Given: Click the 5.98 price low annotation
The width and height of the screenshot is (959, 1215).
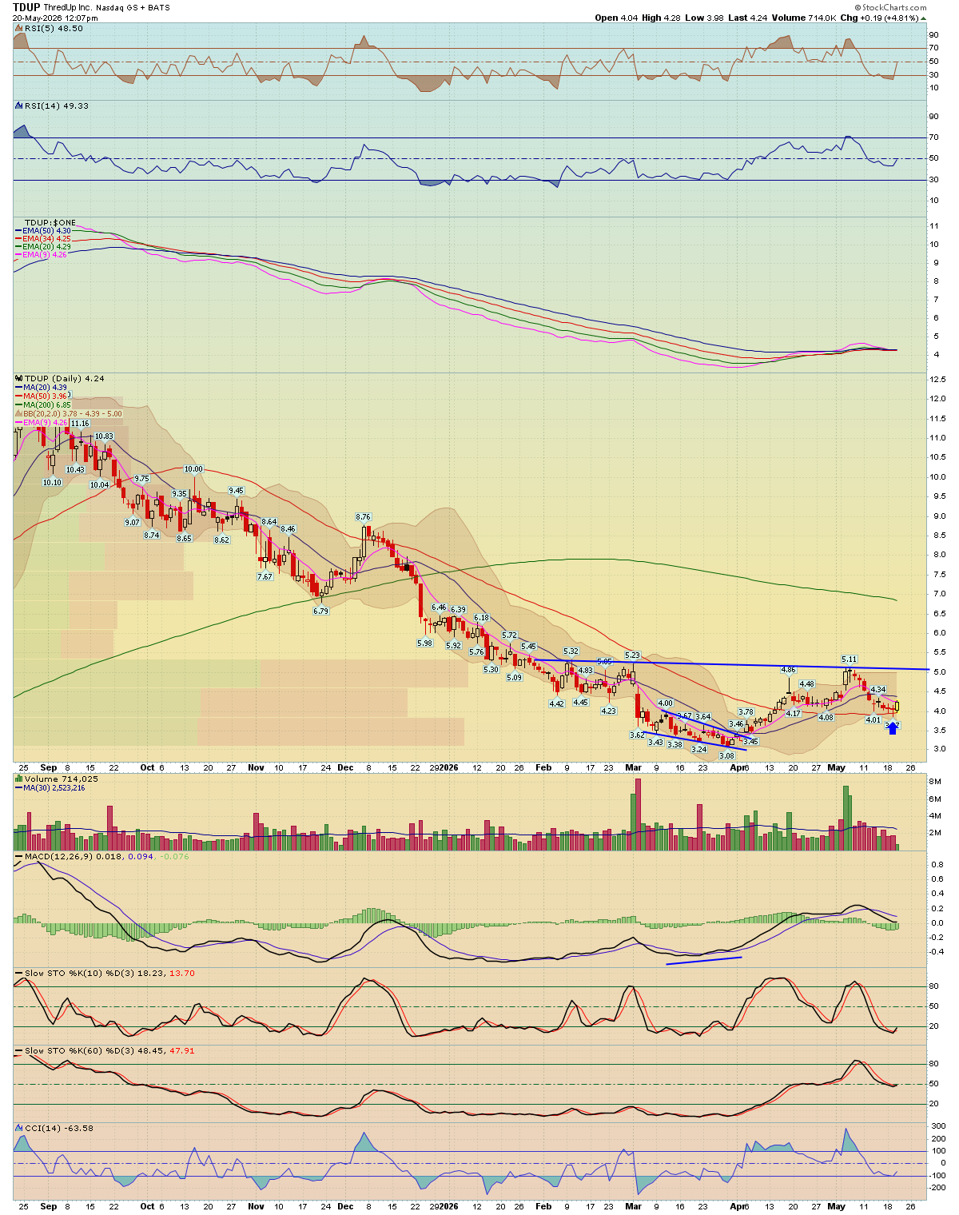Looking at the screenshot, I should tap(424, 643).
